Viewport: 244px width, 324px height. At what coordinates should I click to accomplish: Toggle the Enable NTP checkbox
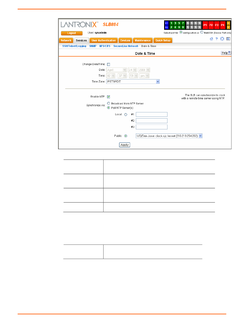click(x=109, y=97)
